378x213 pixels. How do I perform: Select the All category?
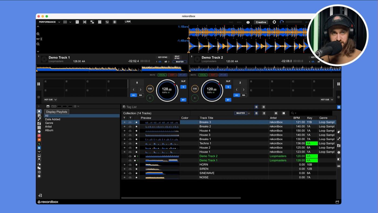82,116
